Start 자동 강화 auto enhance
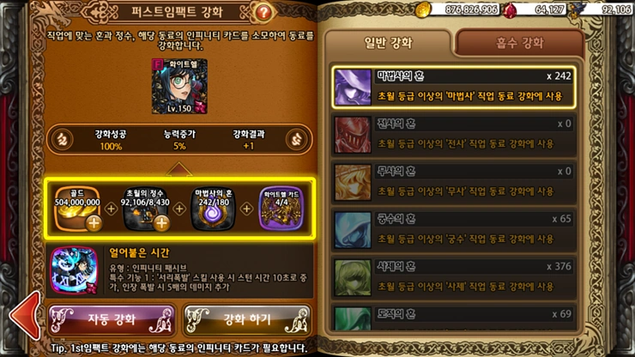 point(112,320)
